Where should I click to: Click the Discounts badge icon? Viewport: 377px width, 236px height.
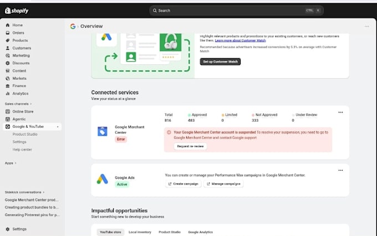(8, 63)
